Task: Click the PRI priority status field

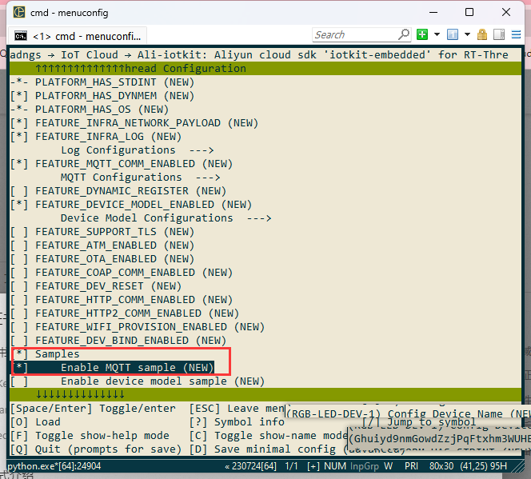Action: (412, 466)
